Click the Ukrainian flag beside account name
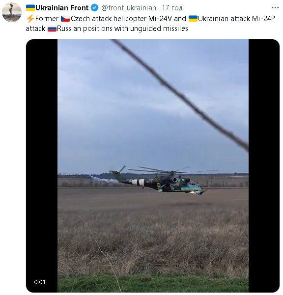The height and width of the screenshot is (295, 283). click(30, 8)
